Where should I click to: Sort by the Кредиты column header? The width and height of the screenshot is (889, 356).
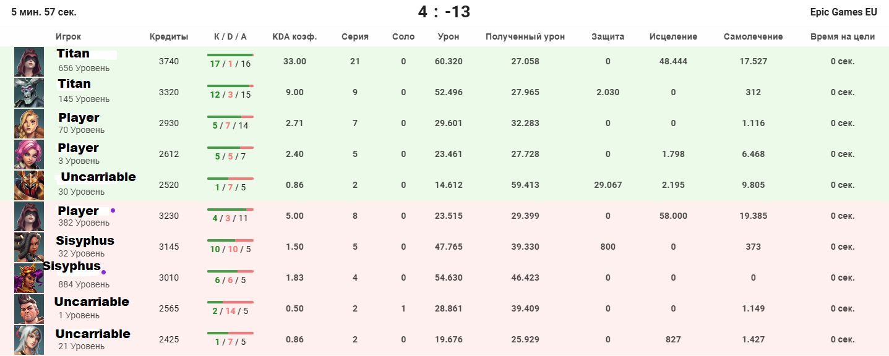pyautogui.click(x=169, y=37)
